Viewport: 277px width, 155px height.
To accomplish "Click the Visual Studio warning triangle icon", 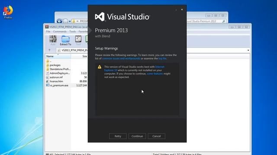I will pos(100,67).
